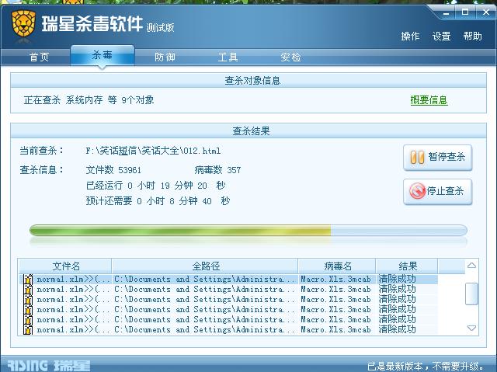
Task: Open the 防御 tab
Action: pos(165,57)
